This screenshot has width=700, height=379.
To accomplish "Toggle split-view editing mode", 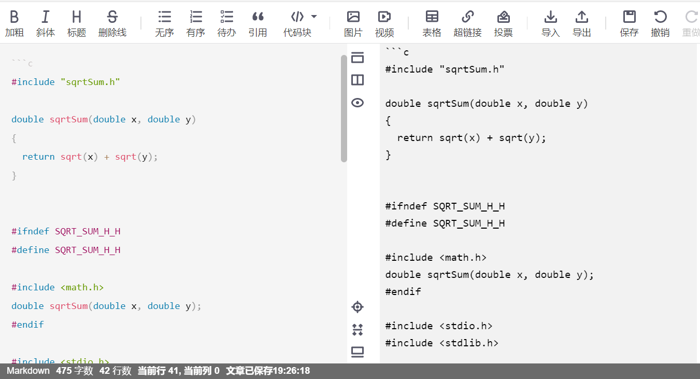I will (357, 80).
